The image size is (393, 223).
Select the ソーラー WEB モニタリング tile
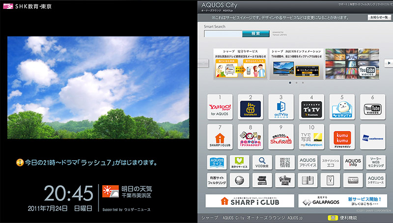tap(376, 163)
